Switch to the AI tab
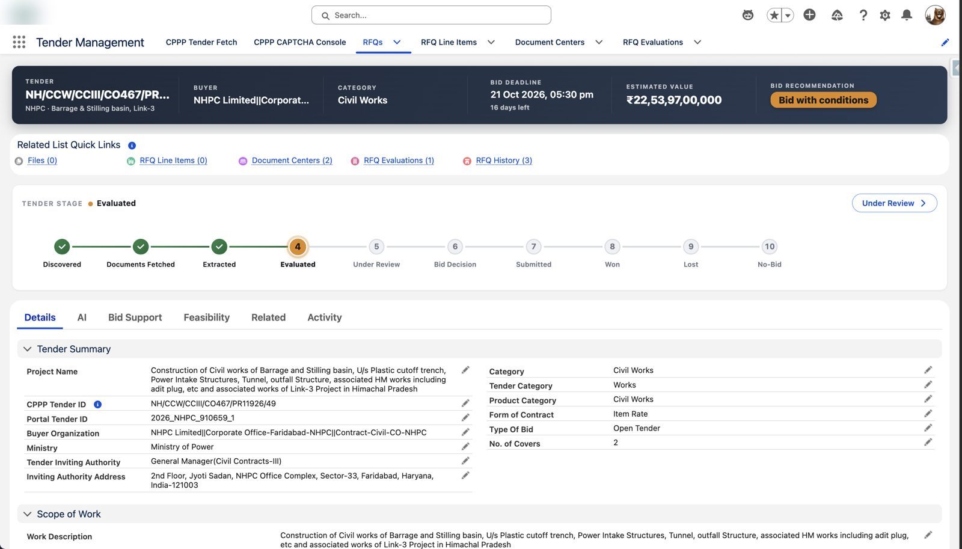 82,317
